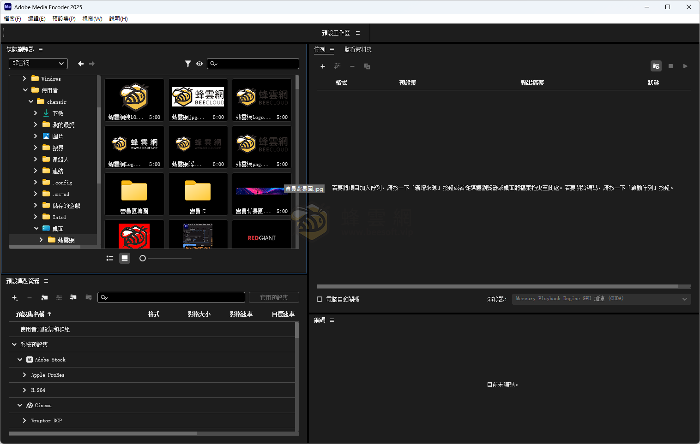700x444 pixels.
Task: Click the export presets icon
Action: 89,298
